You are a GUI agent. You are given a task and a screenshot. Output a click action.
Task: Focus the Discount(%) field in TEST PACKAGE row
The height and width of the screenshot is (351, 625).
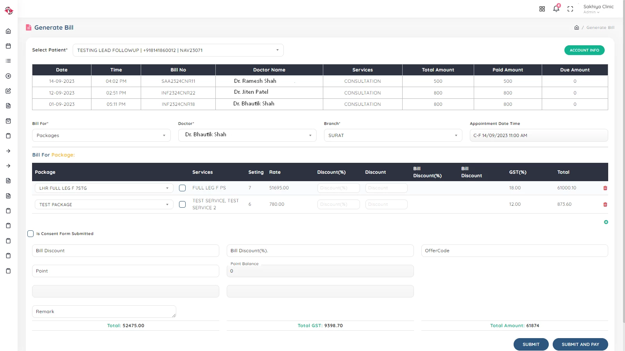tap(338, 204)
